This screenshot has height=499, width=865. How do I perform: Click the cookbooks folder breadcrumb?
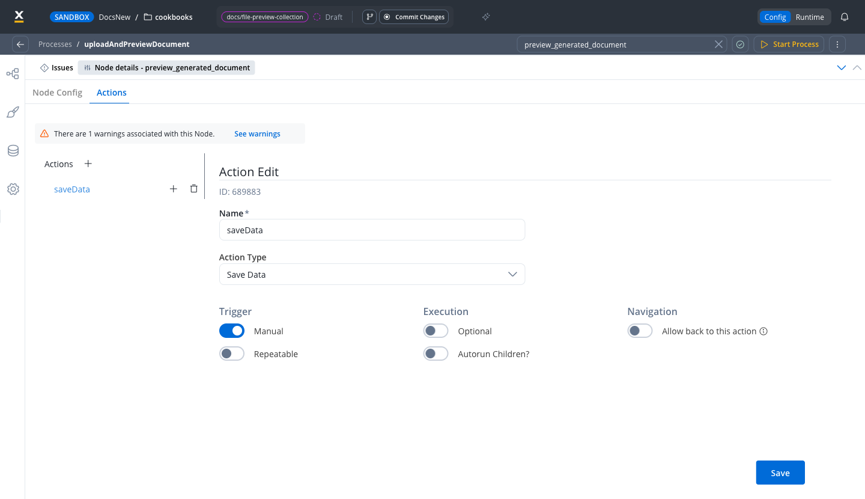[168, 17]
